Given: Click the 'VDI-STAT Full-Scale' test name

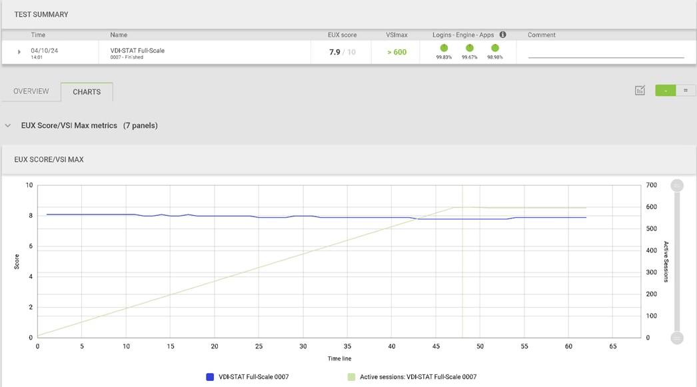Looking at the screenshot, I should click(137, 51).
